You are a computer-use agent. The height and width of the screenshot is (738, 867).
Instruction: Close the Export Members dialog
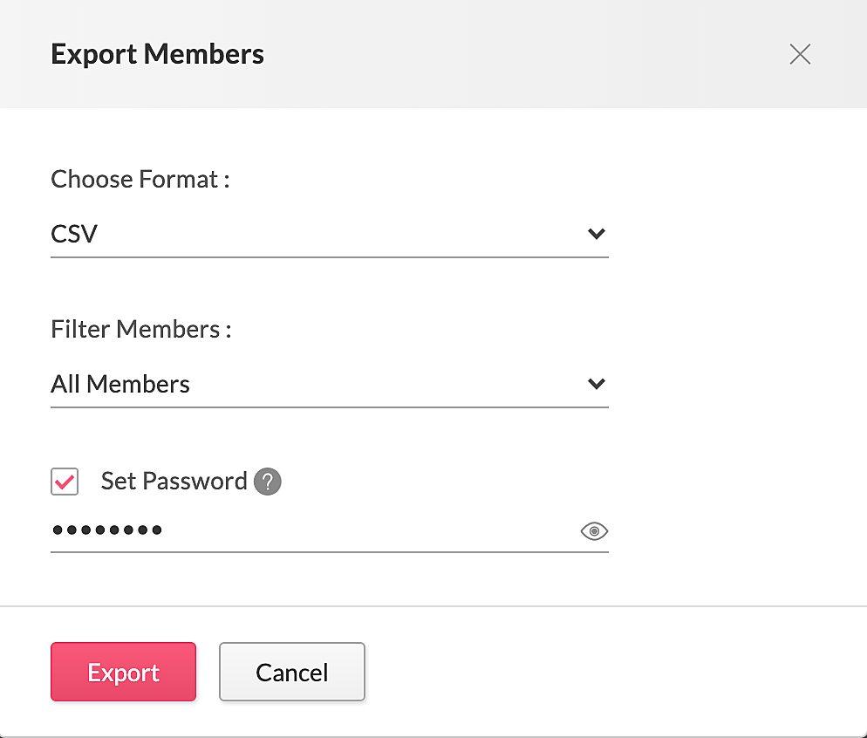[800, 54]
